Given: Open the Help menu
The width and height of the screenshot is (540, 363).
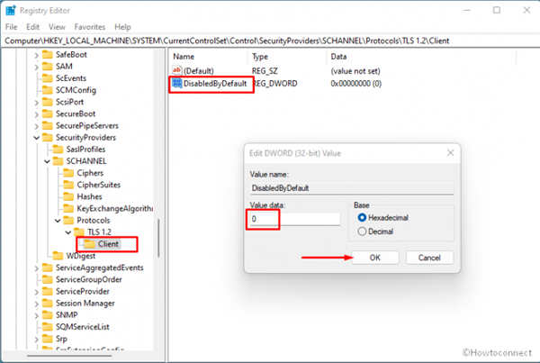Looking at the screenshot, I should click(122, 27).
